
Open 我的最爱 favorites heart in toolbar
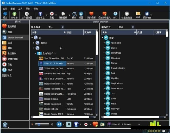click(x=91, y=14)
